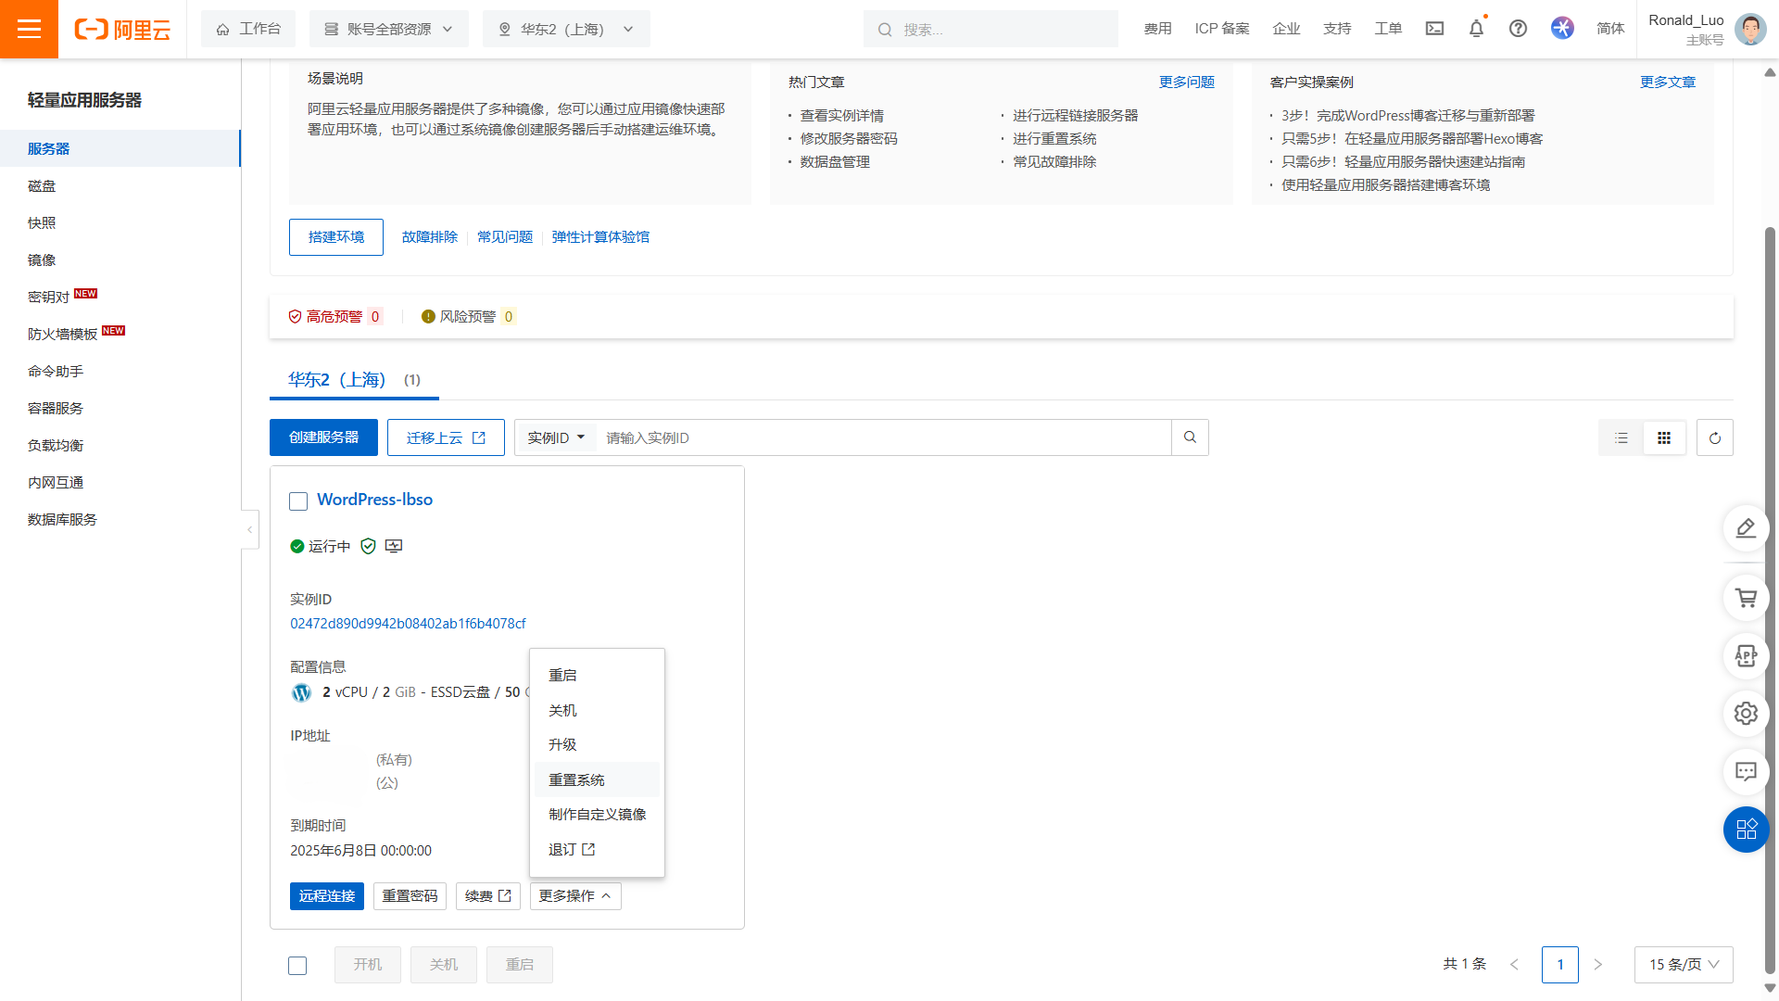Open the 实例ID search filter dropdown
1779x1001 pixels.
[x=556, y=437]
